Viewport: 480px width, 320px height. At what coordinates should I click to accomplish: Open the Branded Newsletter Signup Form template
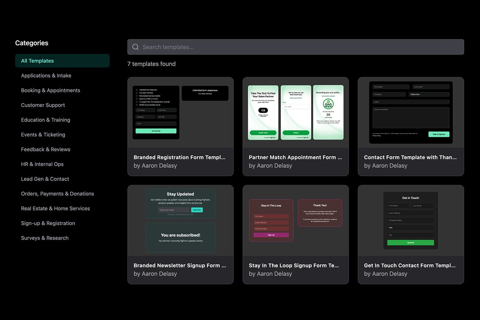(180, 234)
